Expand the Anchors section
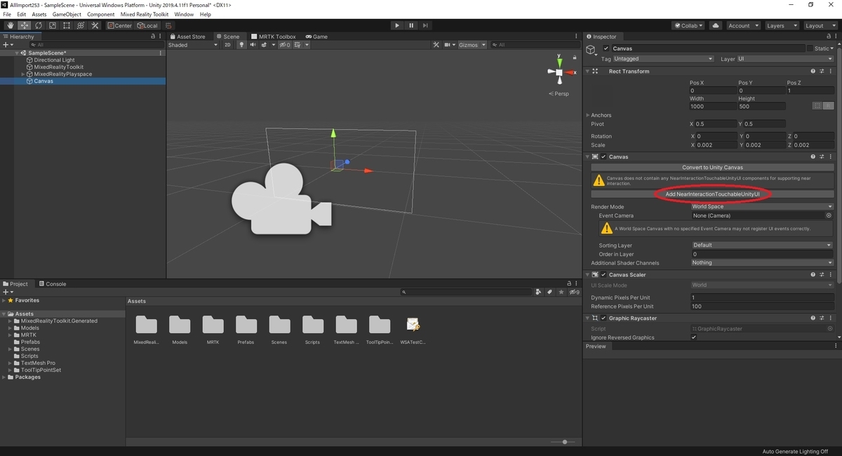Screen dimensions: 842x456 pos(588,115)
